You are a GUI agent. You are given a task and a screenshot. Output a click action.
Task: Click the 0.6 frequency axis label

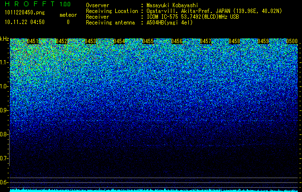point(4,182)
